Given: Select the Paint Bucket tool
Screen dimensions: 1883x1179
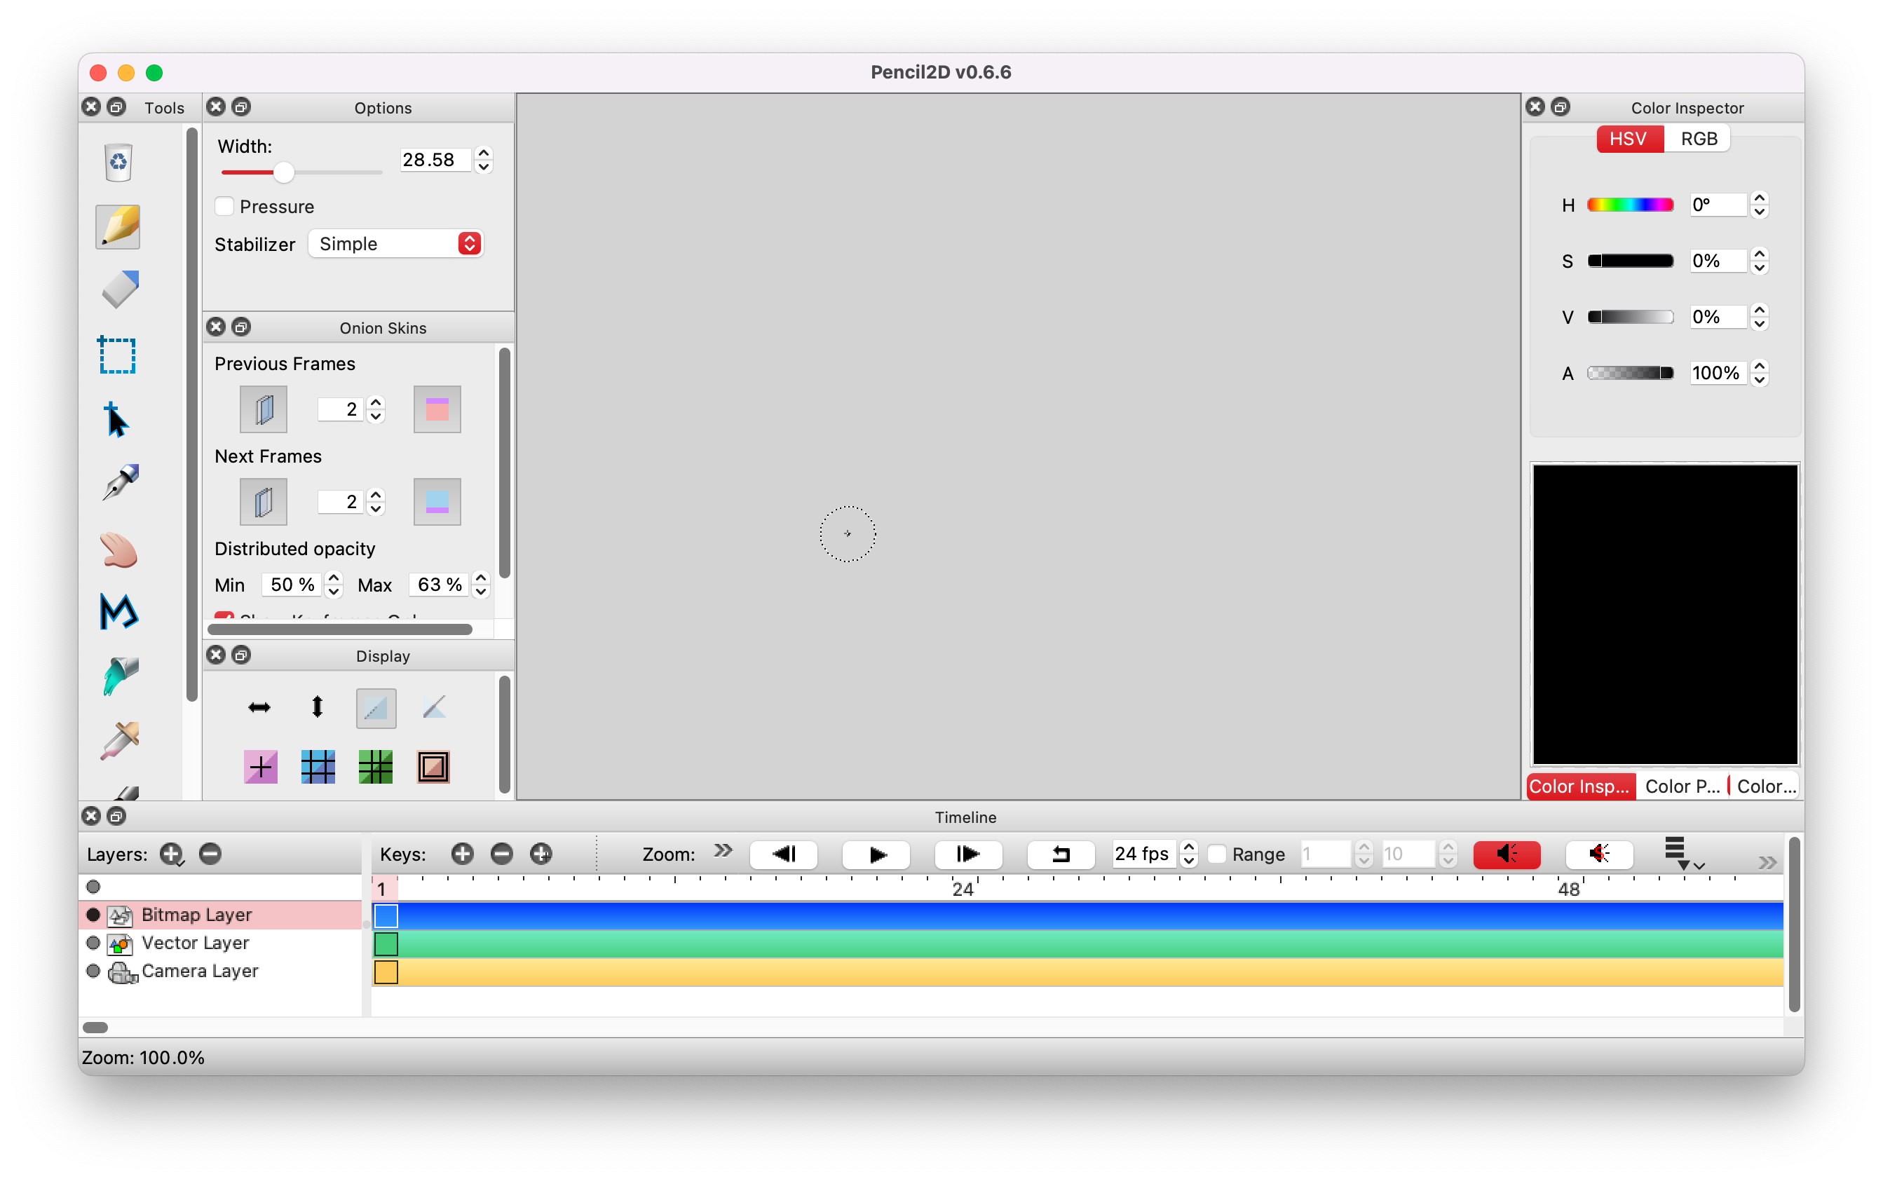Looking at the screenshot, I should pyautogui.click(x=118, y=676).
